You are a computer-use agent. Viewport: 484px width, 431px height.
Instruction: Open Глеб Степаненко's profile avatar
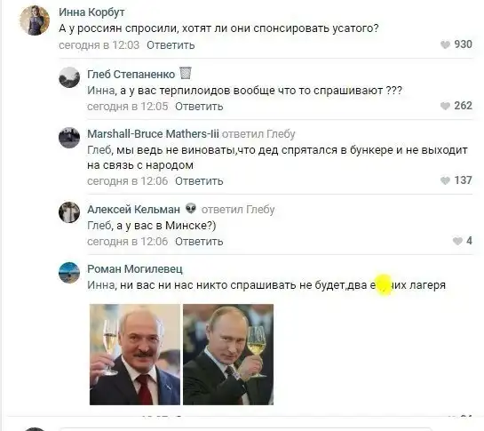[69, 77]
